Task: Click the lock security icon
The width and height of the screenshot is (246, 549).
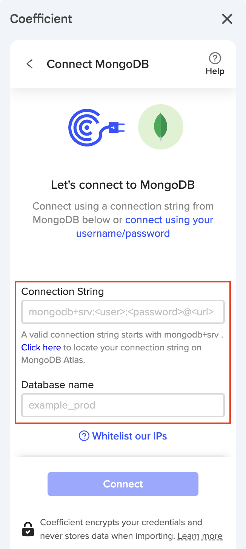Action: pos(28,529)
